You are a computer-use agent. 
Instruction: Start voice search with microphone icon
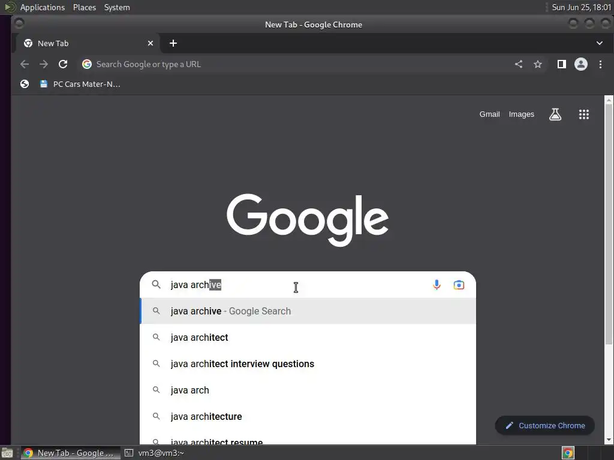point(437,285)
